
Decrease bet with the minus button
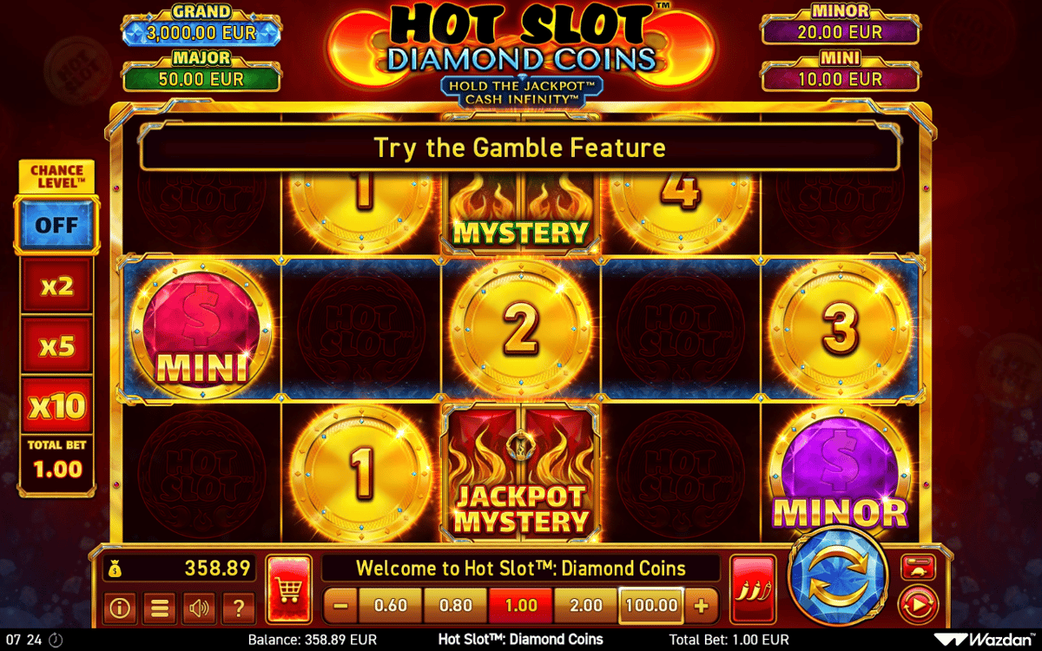coord(340,606)
